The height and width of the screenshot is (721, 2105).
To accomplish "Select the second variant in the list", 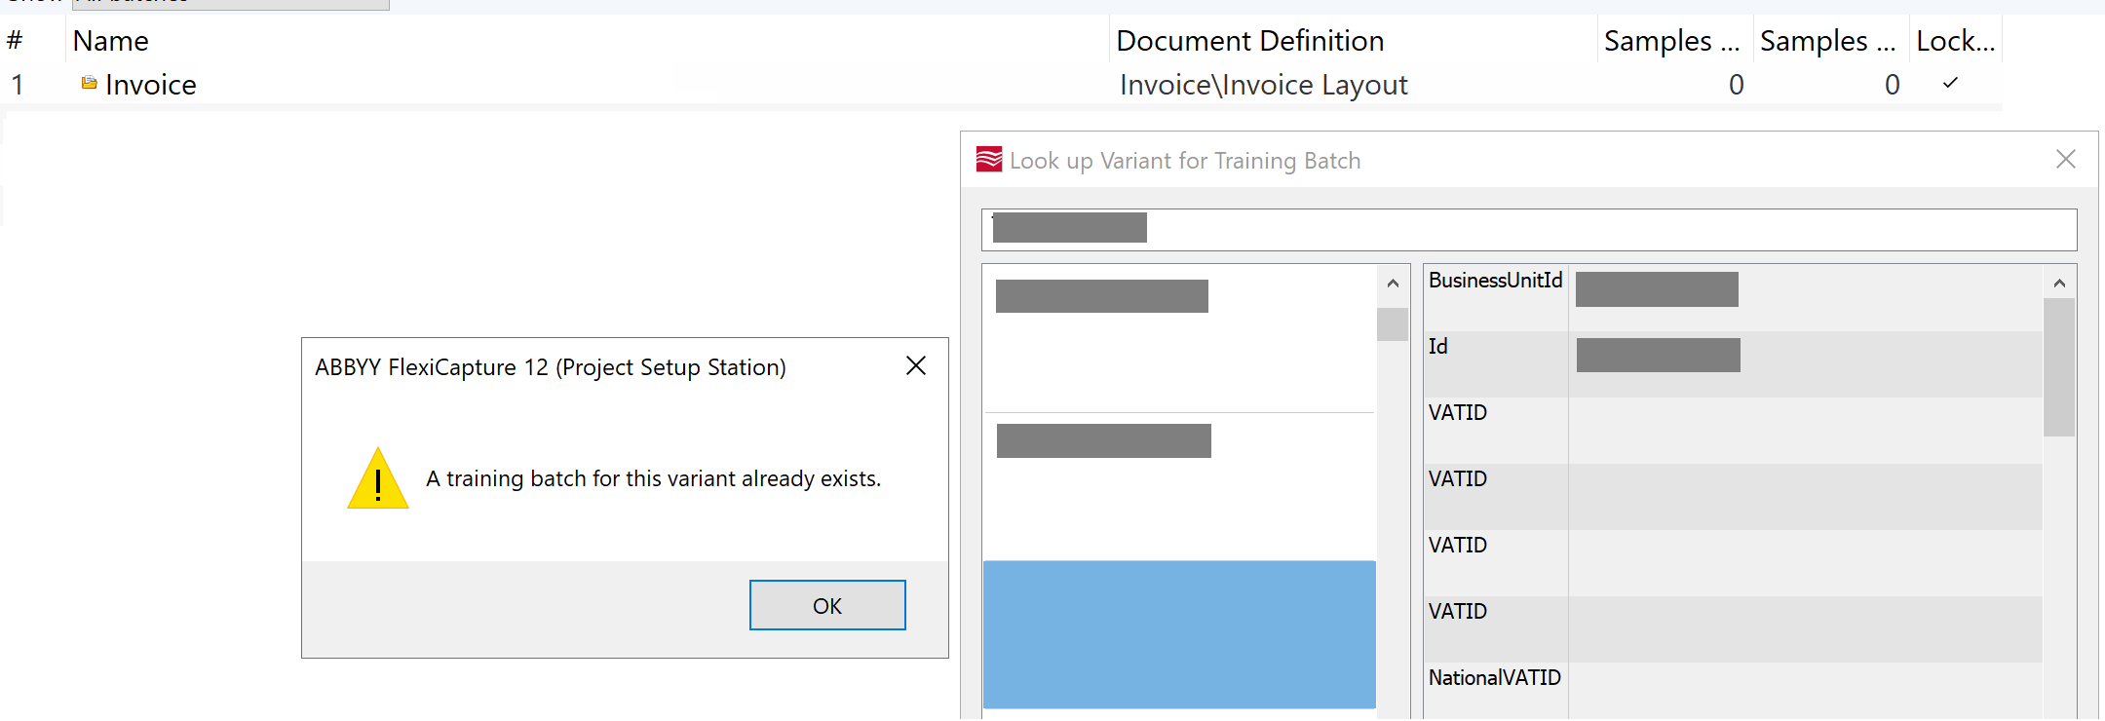I will [x=1179, y=486].
